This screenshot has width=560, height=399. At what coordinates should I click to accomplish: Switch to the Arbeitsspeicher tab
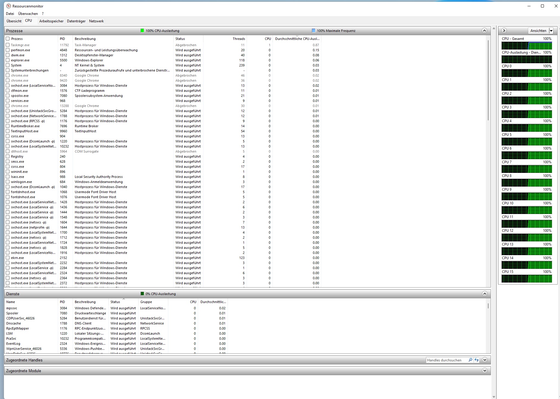coord(51,21)
